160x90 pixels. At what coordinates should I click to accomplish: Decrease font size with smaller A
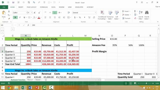pos(39,13)
